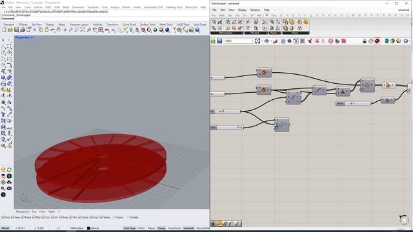Click the light bulb icon in Rhino toolbar
The image size is (413, 232).
point(131,30)
